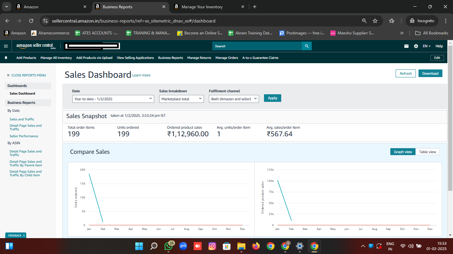The image size is (453, 254).
Task: Close the Business Reports tab
Action: [164, 7]
